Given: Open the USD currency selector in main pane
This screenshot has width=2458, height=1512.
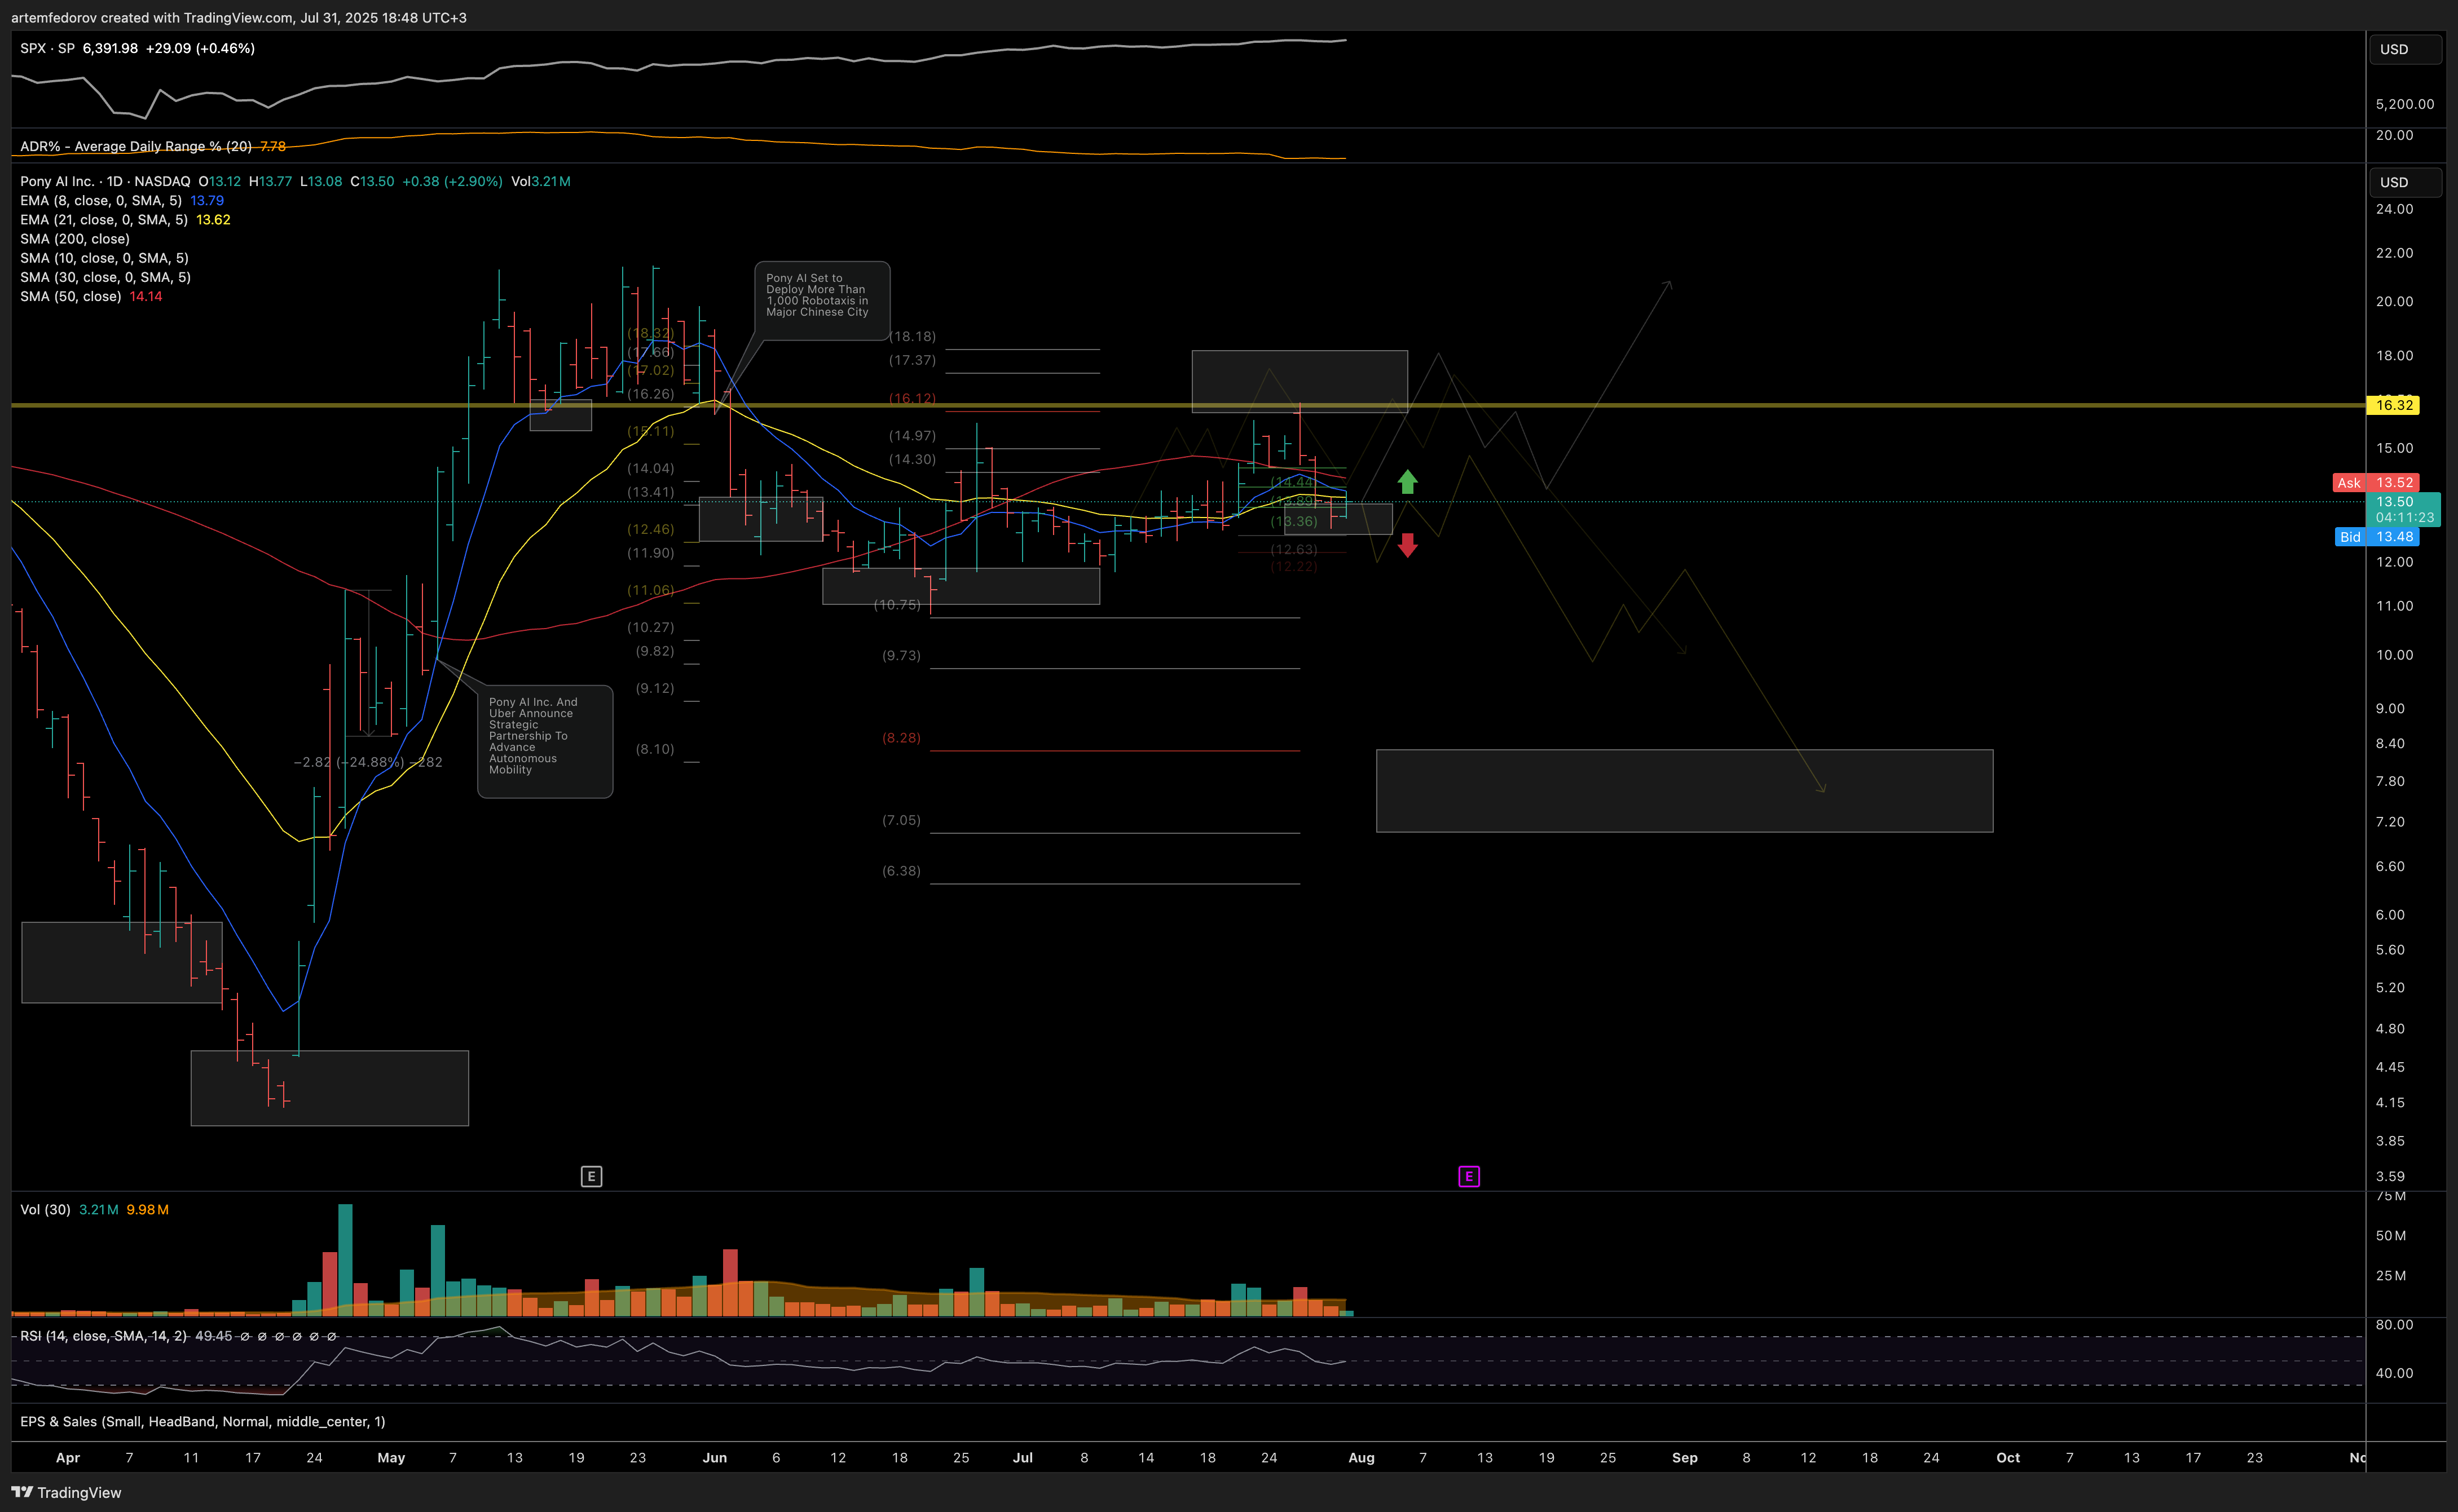Looking at the screenshot, I should (x=2405, y=182).
